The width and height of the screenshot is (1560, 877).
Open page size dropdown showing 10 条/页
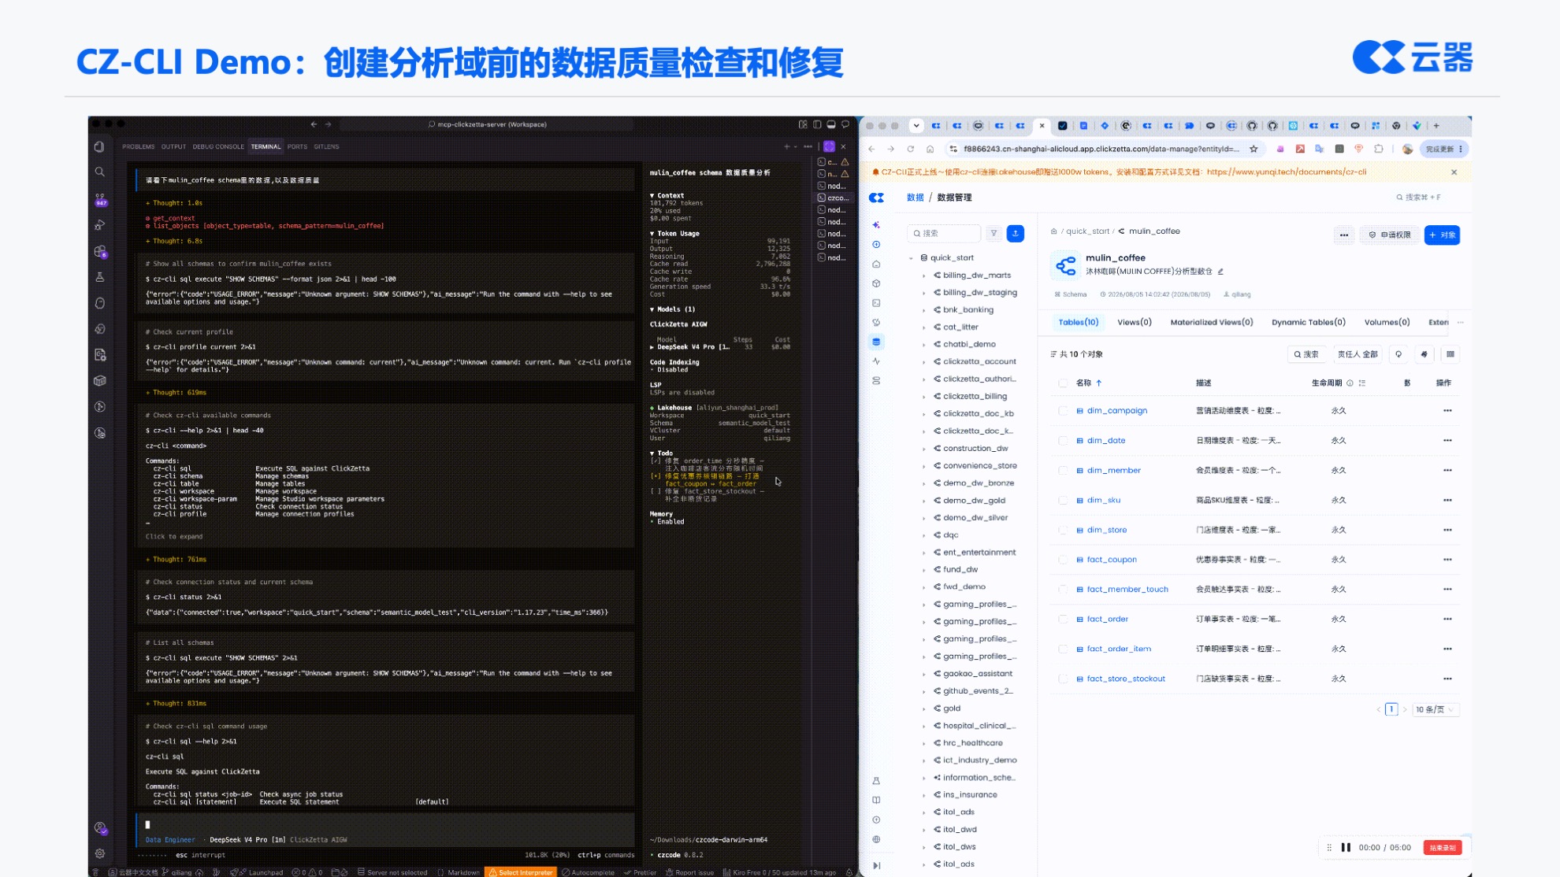pos(1436,709)
